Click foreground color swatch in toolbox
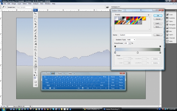Image resolution: width=177 pixels, height=111 pixels. pos(35,78)
